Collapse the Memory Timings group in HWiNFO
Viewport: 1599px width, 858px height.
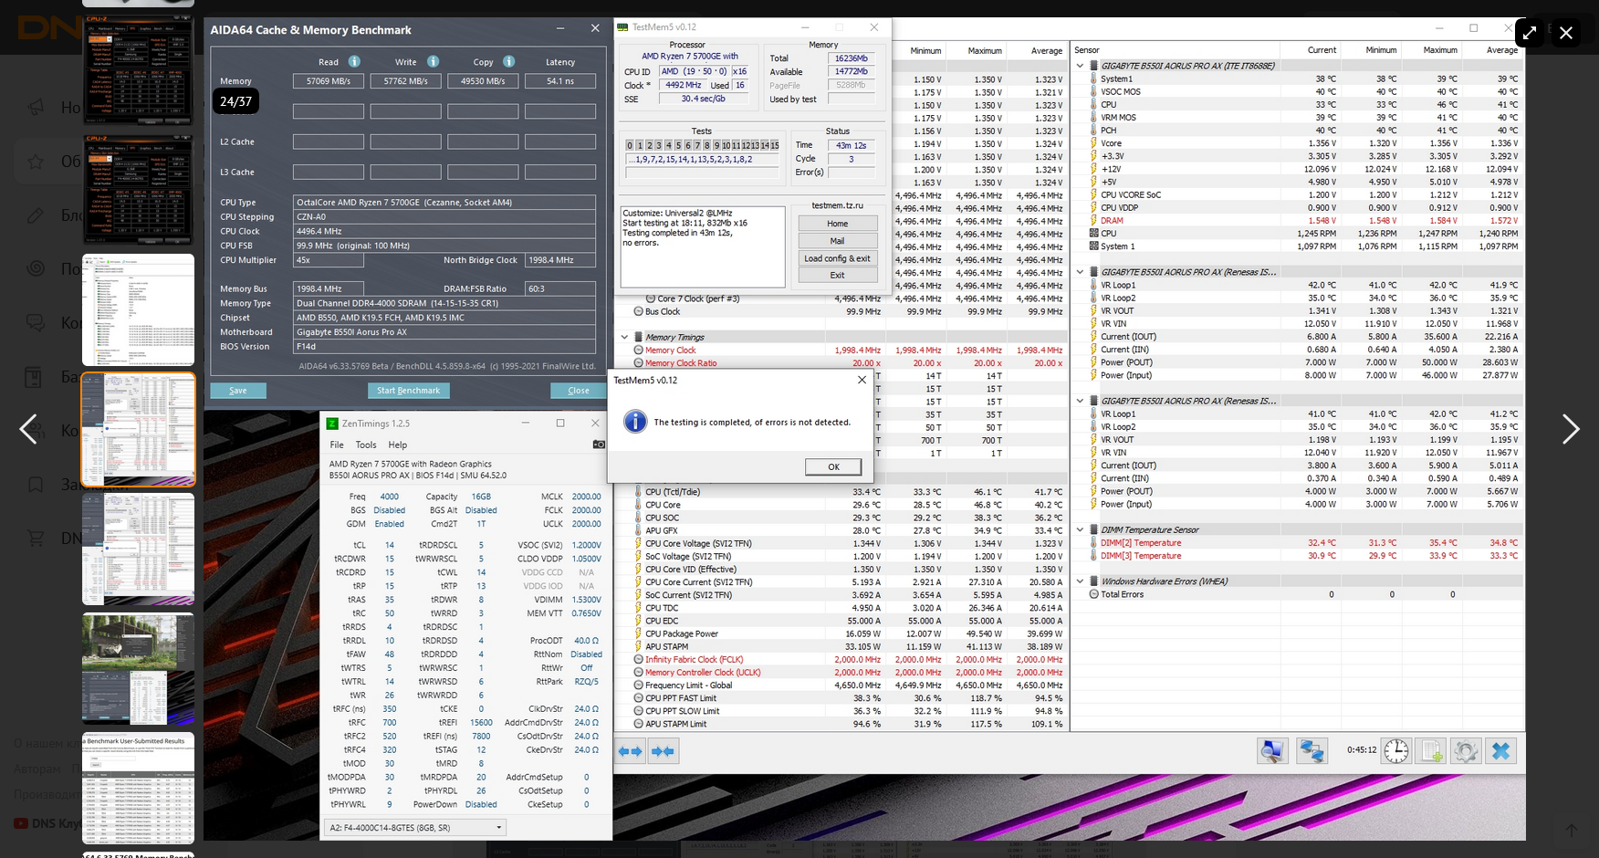(x=625, y=338)
